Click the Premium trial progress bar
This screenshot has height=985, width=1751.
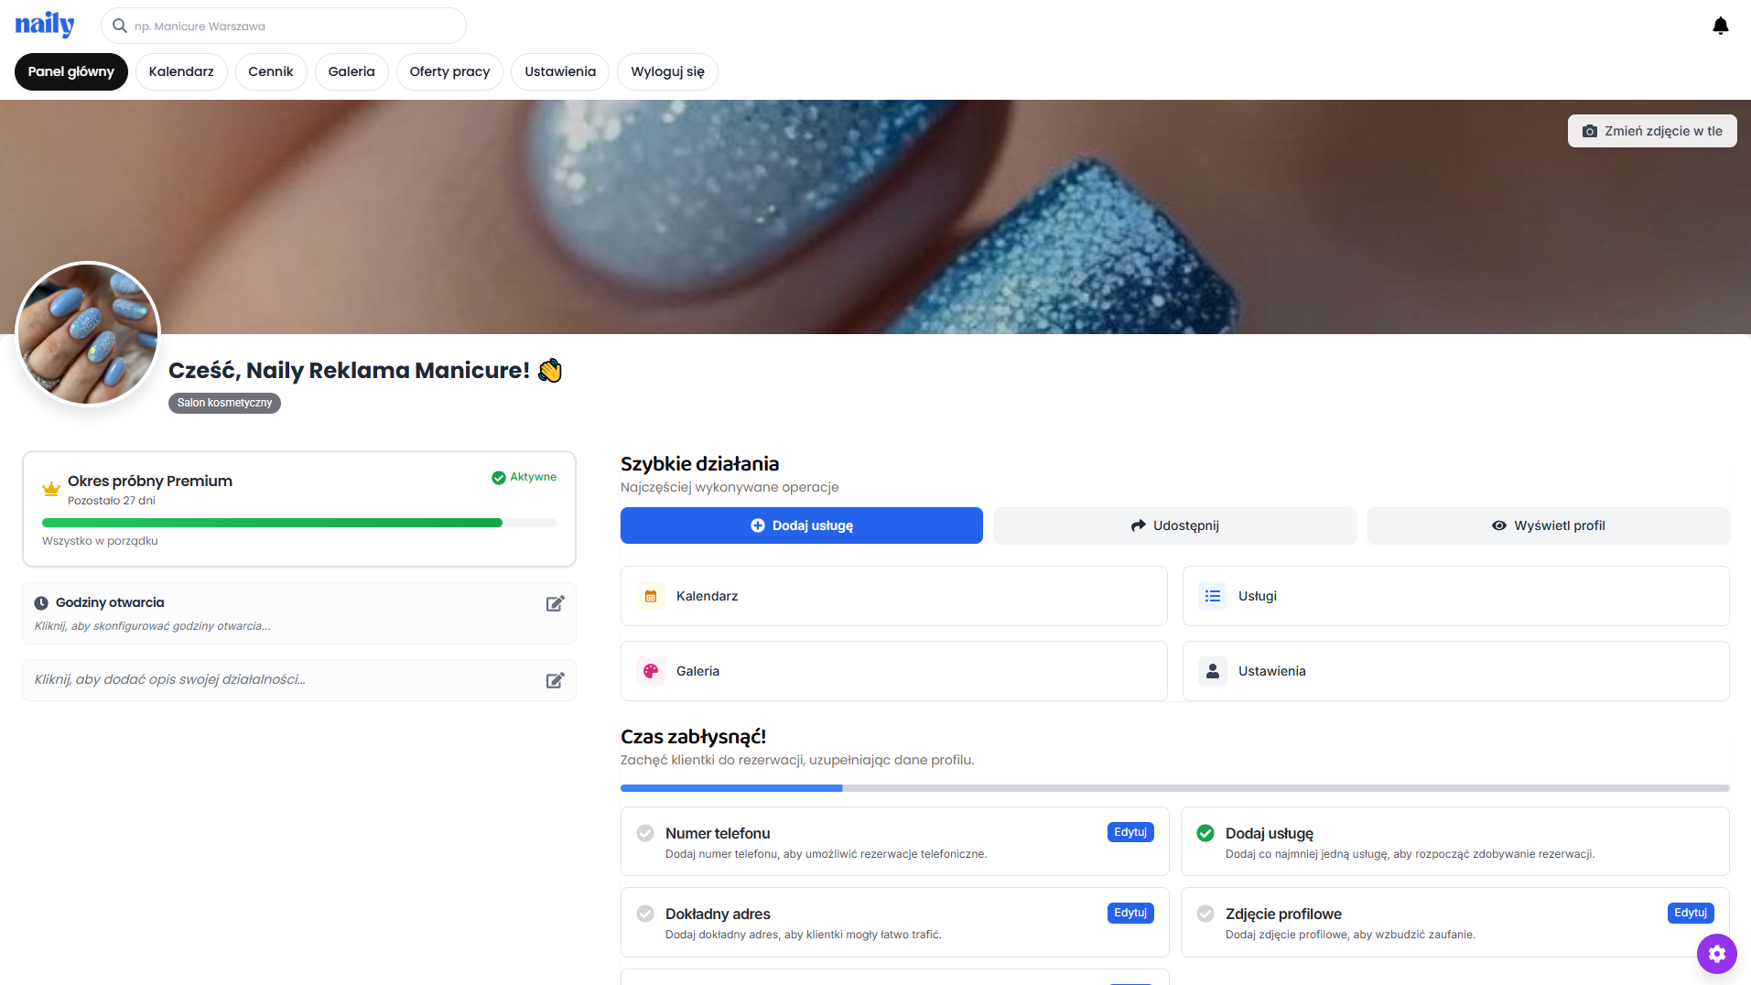click(299, 522)
